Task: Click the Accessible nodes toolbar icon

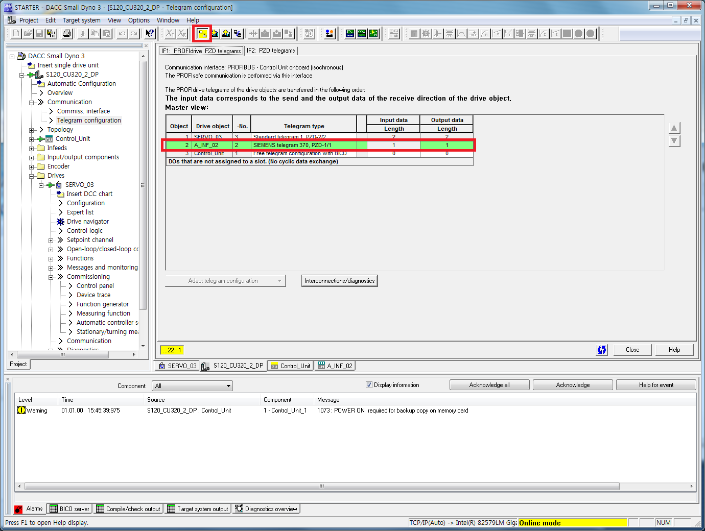Action: pyautogui.click(x=330, y=34)
